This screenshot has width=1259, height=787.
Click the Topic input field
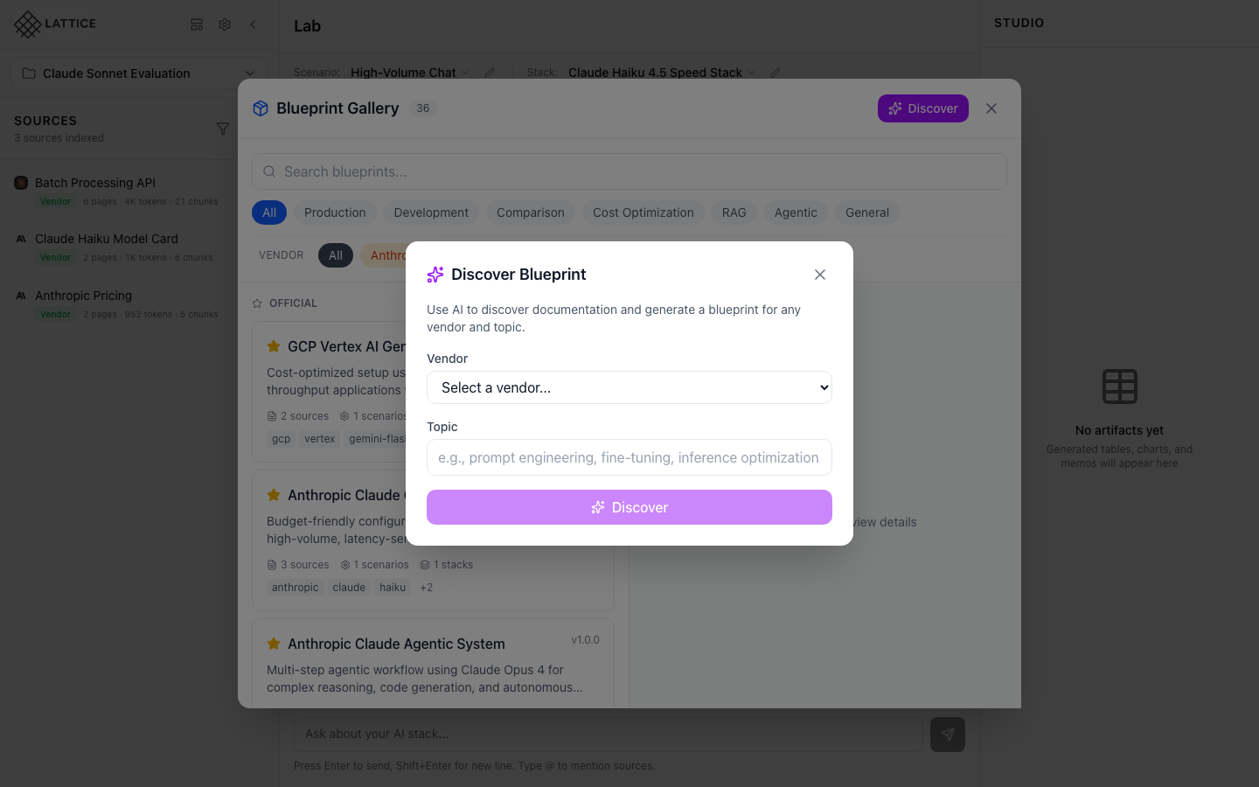[629, 457]
